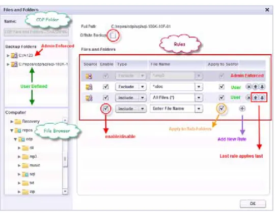Click Enable checkbox of the Admin Enforced rule
The height and width of the screenshot is (213, 275).
[x=105, y=76]
